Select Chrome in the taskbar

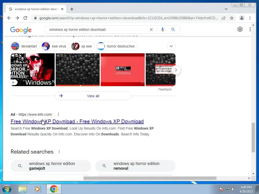[x=54, y=189]
